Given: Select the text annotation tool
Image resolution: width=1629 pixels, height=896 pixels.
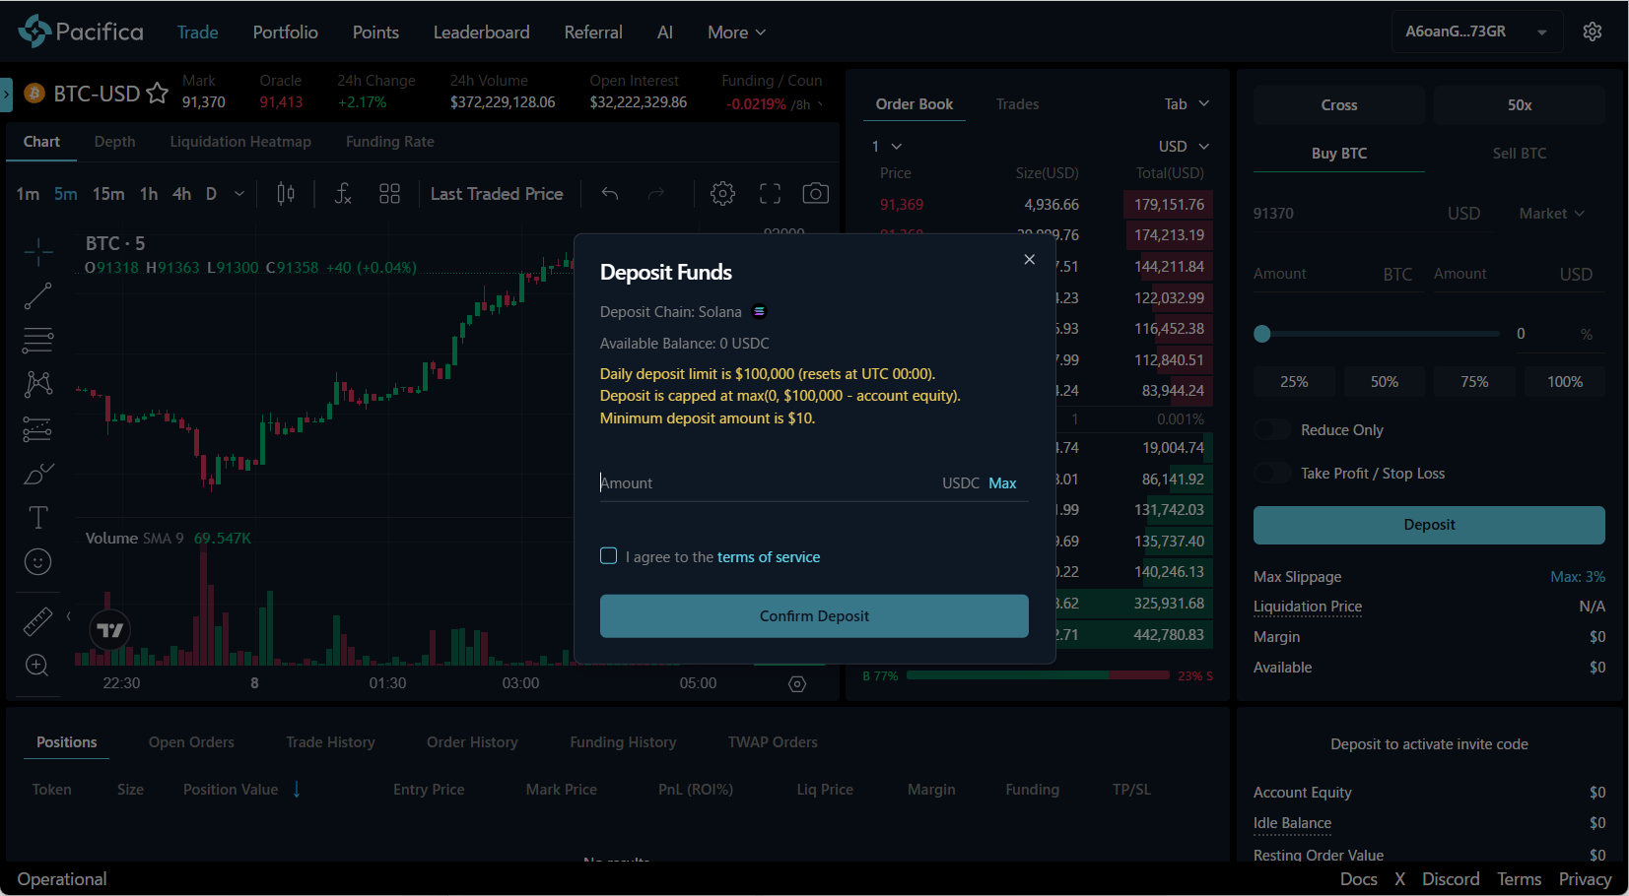Looking at the screenshot, I should point(37,518).
